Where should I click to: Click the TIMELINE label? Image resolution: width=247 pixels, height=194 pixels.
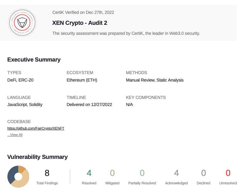(x=76, y=97)
